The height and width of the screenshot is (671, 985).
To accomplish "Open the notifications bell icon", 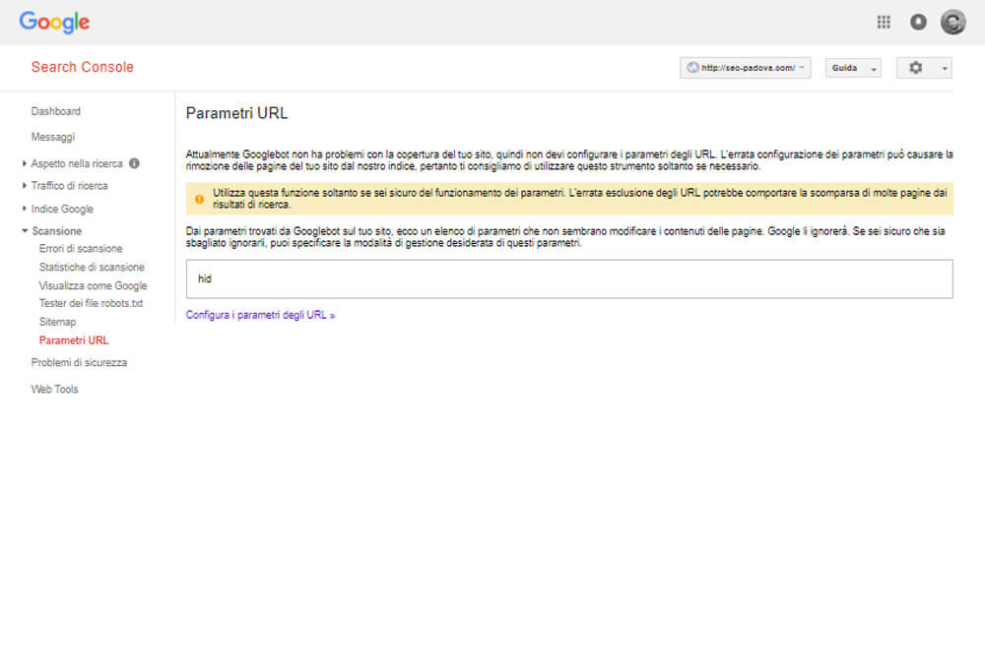I will (x=918, y=22).
